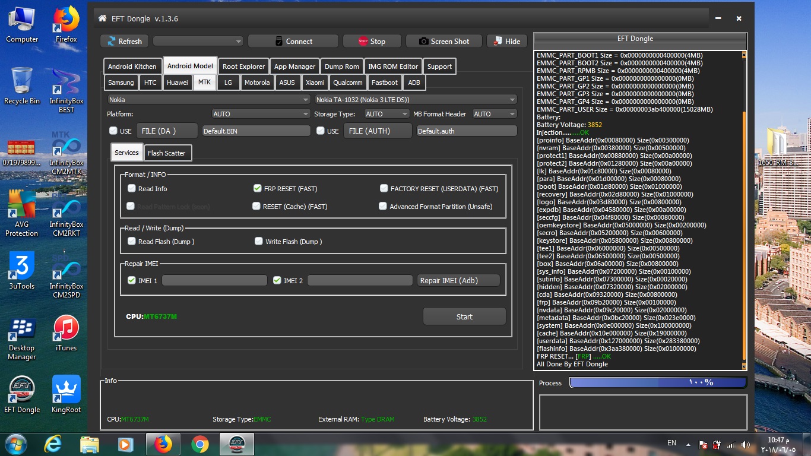Launch InfinityBox CM2RKT shortcut
811x456 pixels.
[x=66, y=215]
